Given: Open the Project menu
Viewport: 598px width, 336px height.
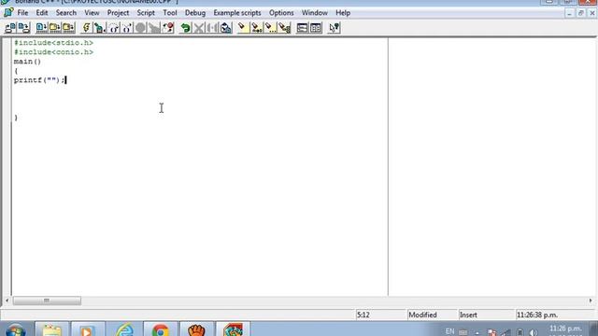Looking at the screenshot, I should [x=118, y=12].
